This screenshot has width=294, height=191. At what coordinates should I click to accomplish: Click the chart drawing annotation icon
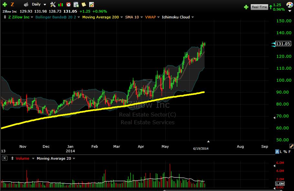(x=91, y=5)
